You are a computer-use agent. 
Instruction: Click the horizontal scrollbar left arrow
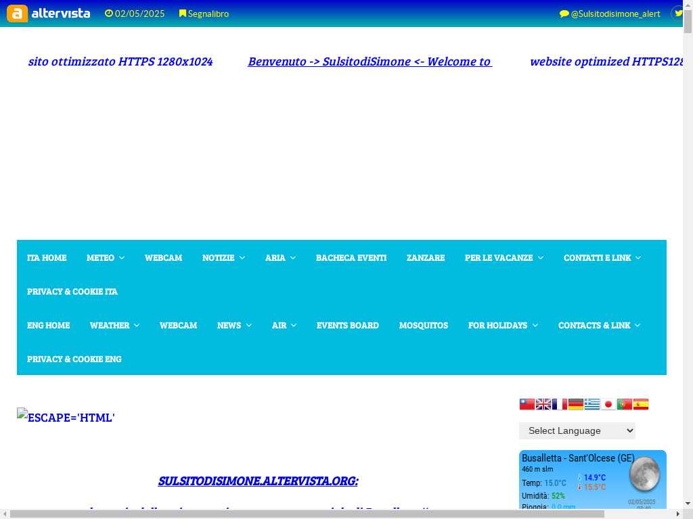pyautogui.click(x=5, y=514)
